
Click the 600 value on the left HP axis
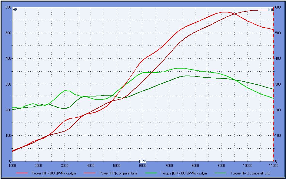click(8, 7)
